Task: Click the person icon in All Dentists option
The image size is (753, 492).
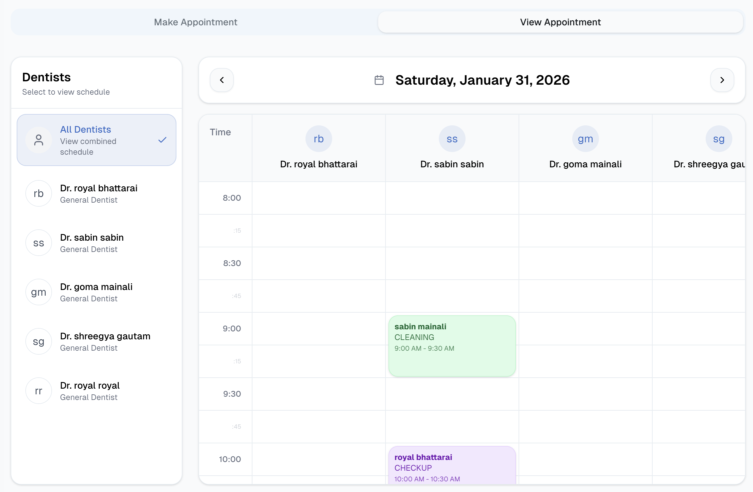Action: point(39,140)
